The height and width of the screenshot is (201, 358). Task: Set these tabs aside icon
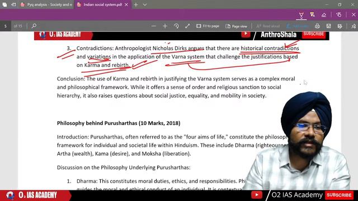point(13,4)
